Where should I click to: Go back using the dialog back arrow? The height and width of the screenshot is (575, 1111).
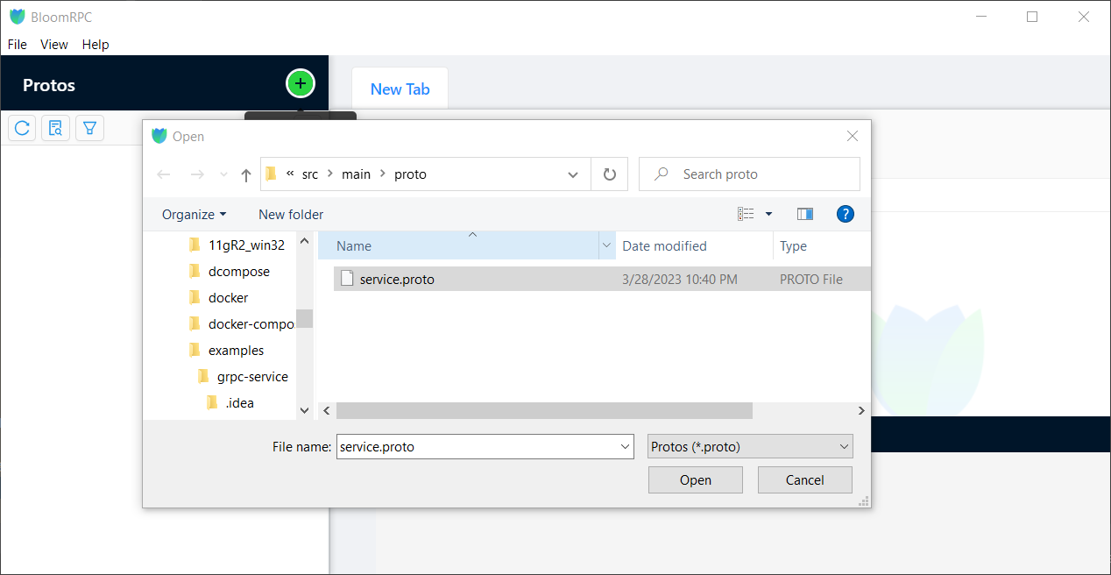click(x=164, y=174)
